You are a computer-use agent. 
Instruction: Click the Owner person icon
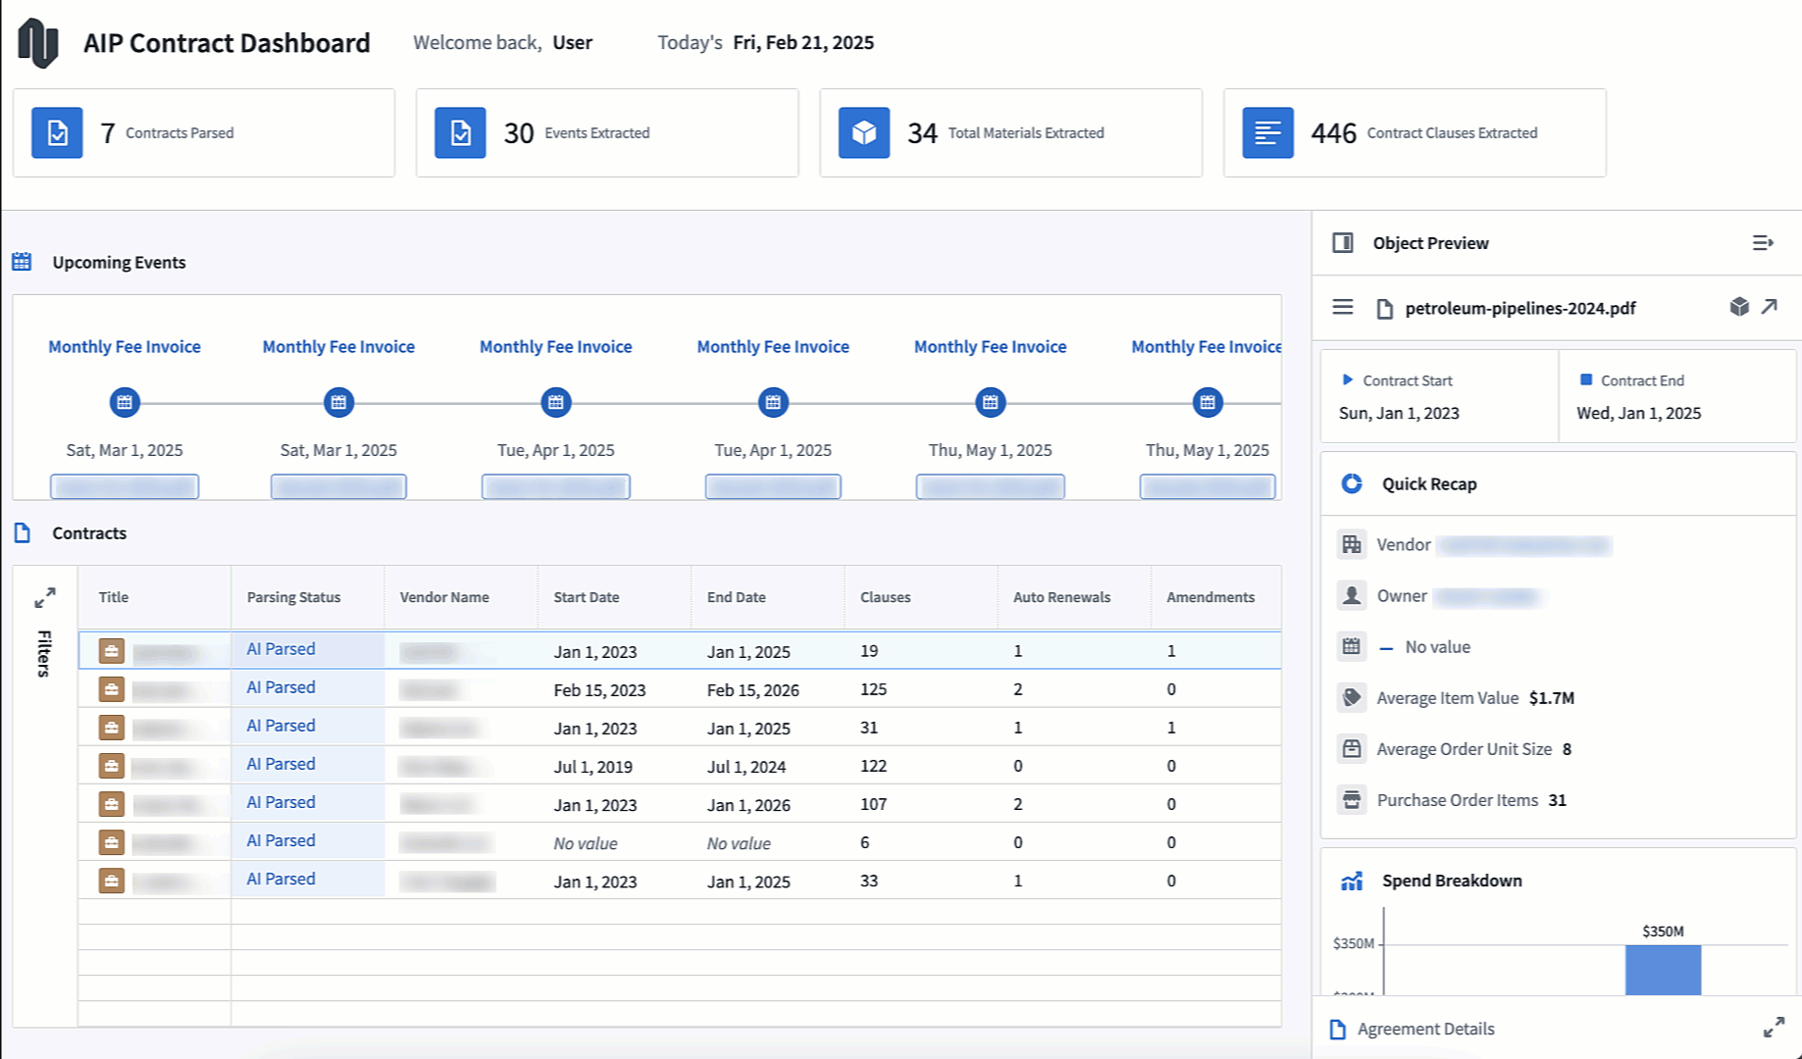[x=1352, y=595]
